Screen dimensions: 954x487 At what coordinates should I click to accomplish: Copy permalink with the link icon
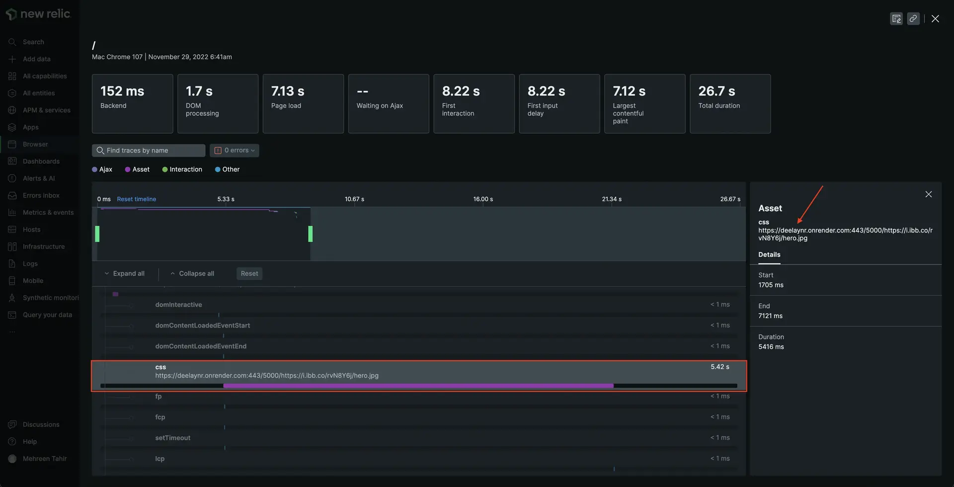pos(913,18)
